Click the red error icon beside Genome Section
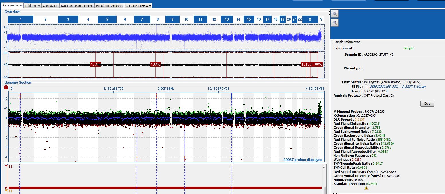Screen dimensions: 445x194 pyautogui.click(x=6, y=87)
